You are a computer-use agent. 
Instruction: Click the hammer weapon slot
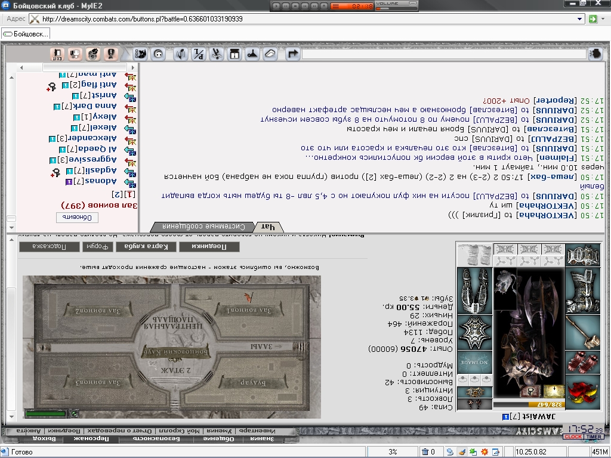click(583, 332)
